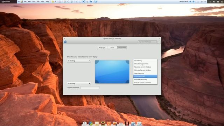Open the VMware Edit menu
The width and height of the screenshot is (224, 126).
(29, 1)
